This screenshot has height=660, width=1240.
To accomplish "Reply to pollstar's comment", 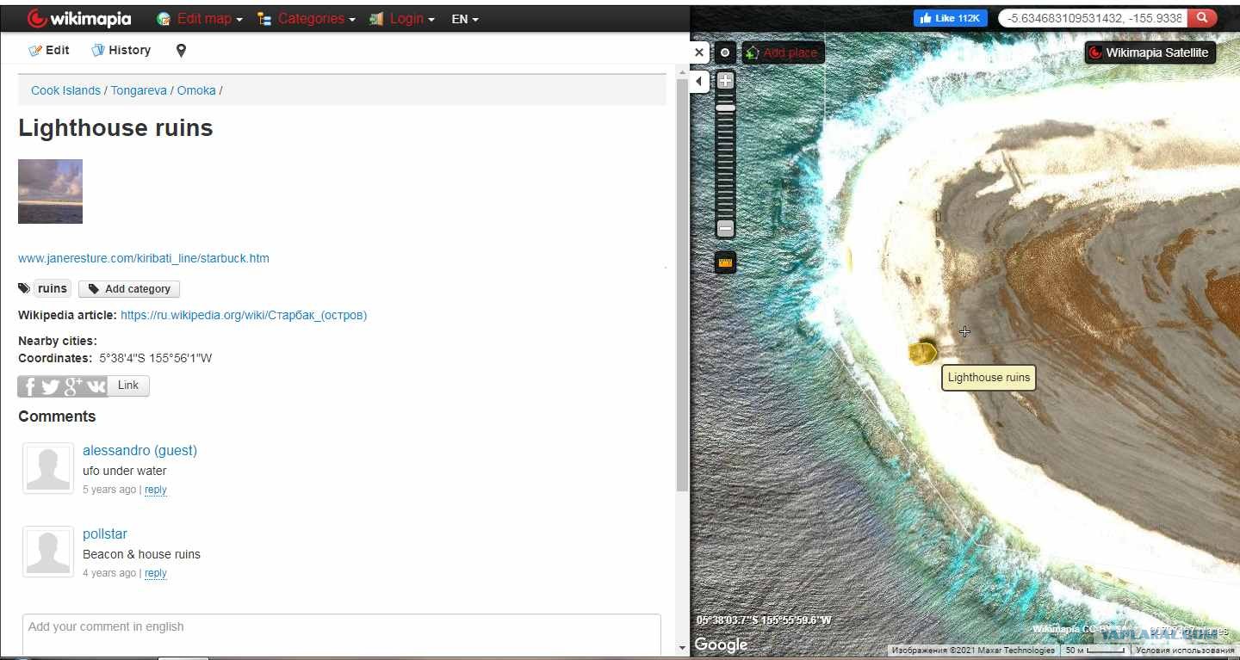I will [156, 573].
